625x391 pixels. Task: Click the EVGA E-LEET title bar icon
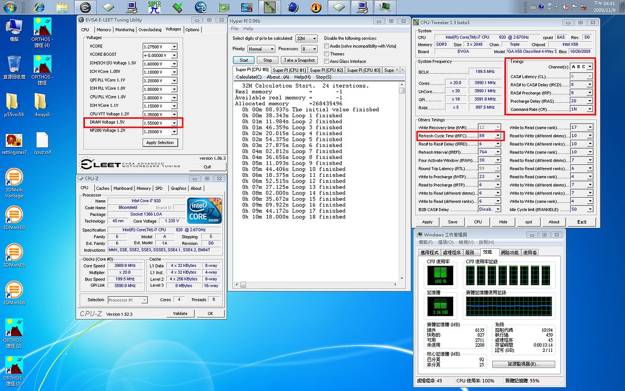82,20
